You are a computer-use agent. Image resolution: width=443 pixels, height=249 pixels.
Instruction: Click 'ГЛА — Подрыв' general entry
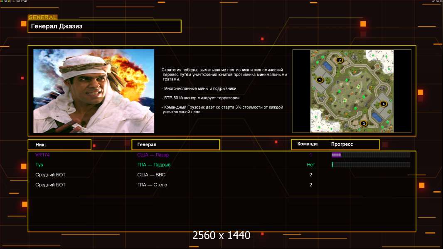pos(154,165)
